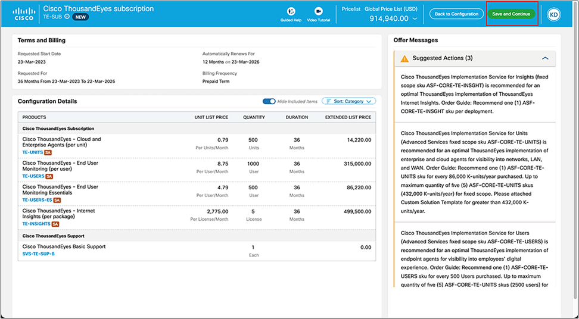The height and width of the screenshot is (319, 579).
Task: Click Save and Continue button
Action: coord(512,14)
